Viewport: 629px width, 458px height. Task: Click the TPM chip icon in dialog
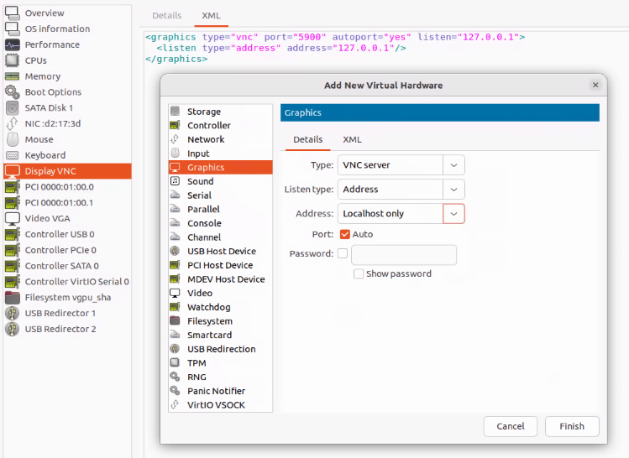pos(175,362)
